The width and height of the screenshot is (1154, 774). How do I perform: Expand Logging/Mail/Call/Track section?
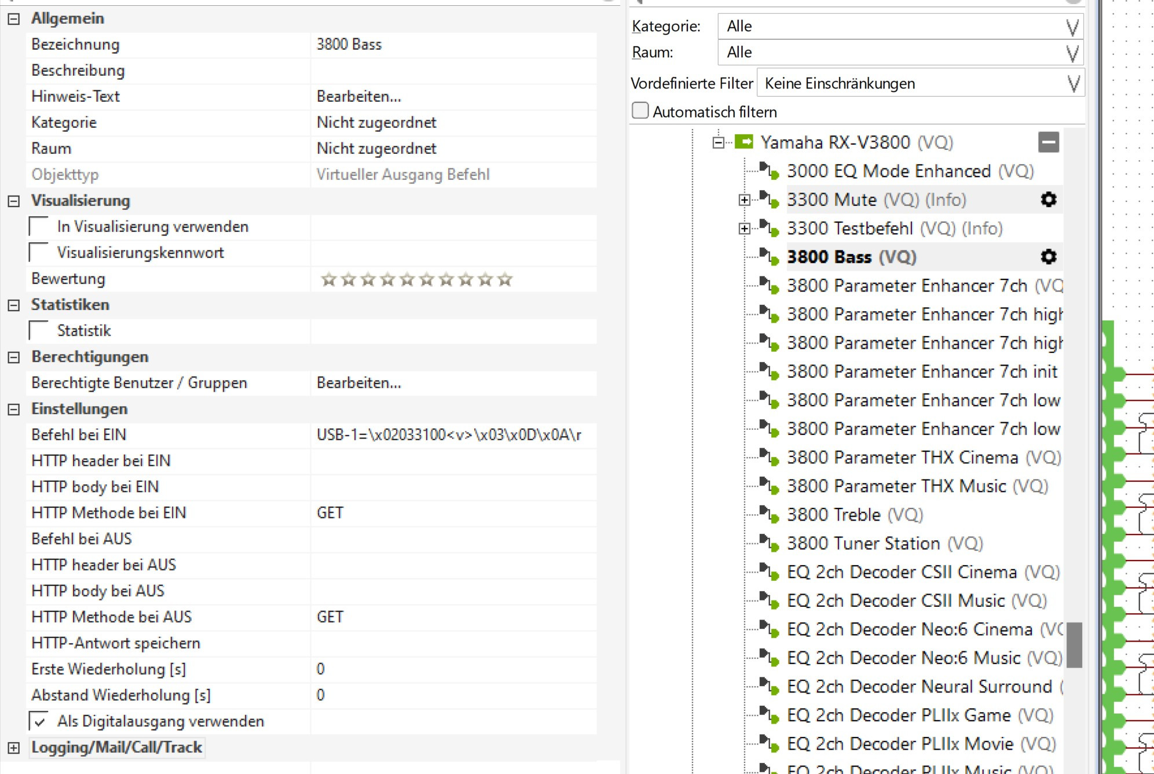coord(14,747)
